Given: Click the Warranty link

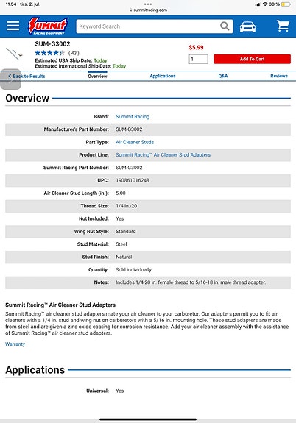Looking at the screenshot, I should pyautogui.click(x=15, y=344).
